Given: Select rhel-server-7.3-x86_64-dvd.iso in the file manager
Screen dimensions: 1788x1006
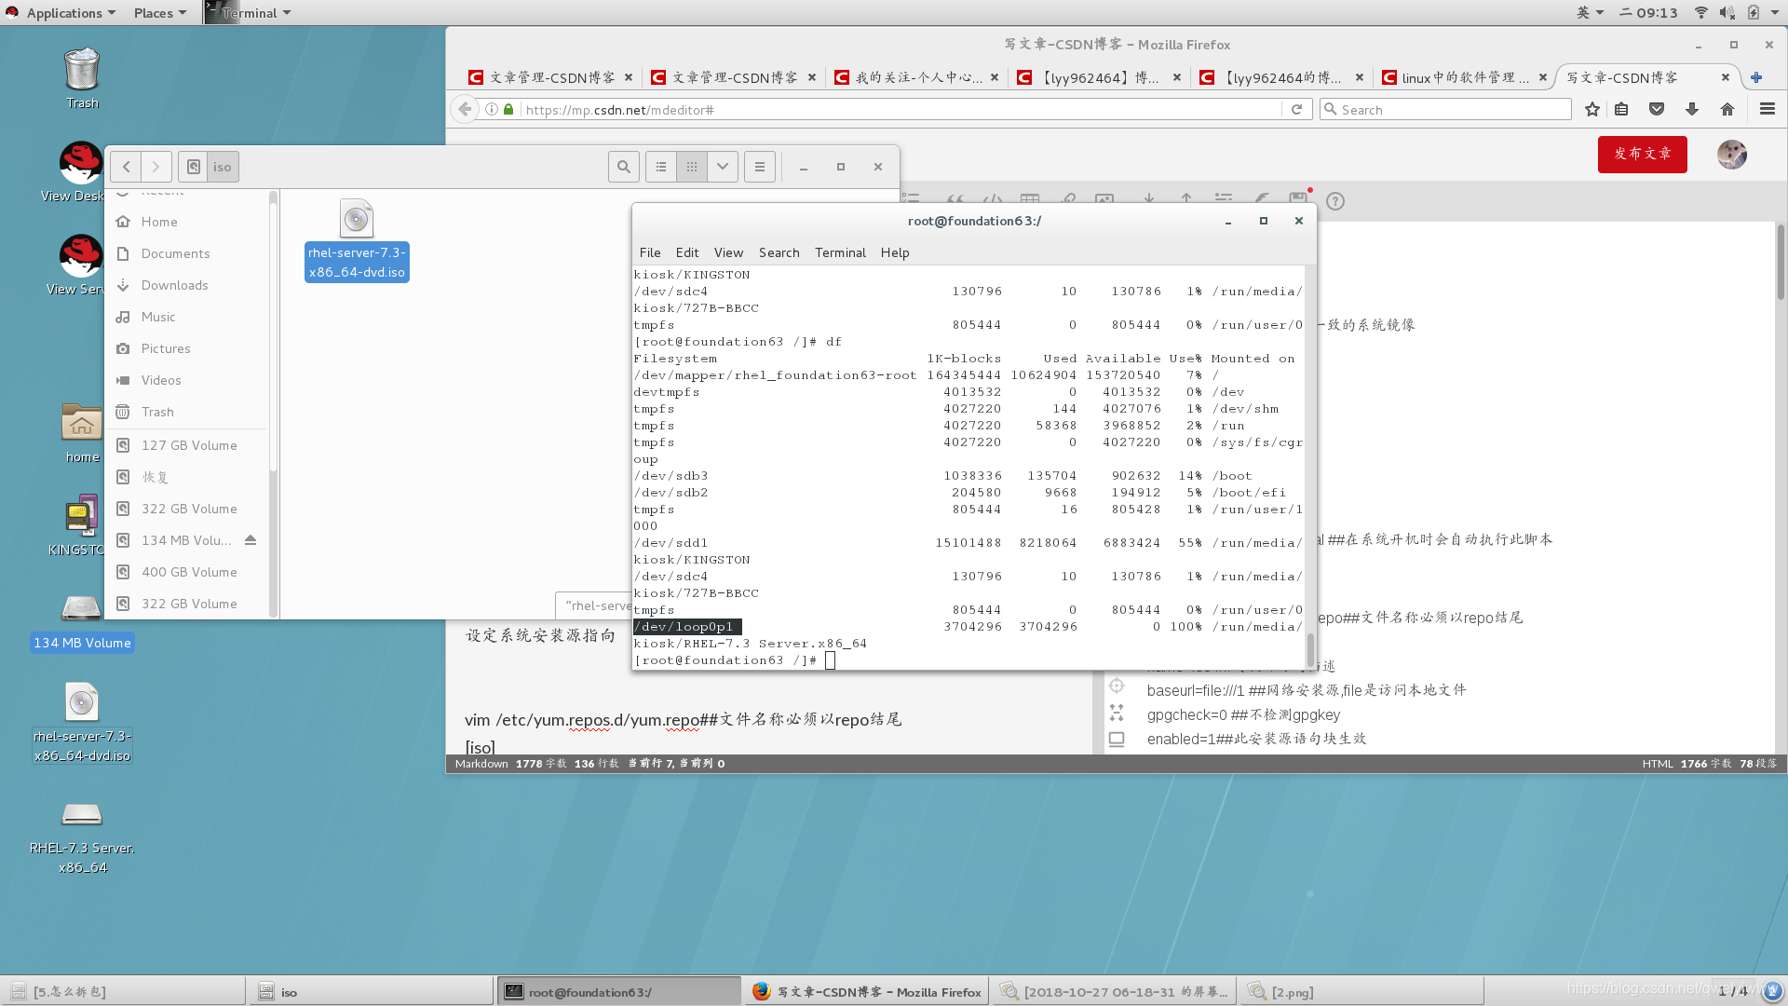Looking at the screenshot, I should 357,239.
